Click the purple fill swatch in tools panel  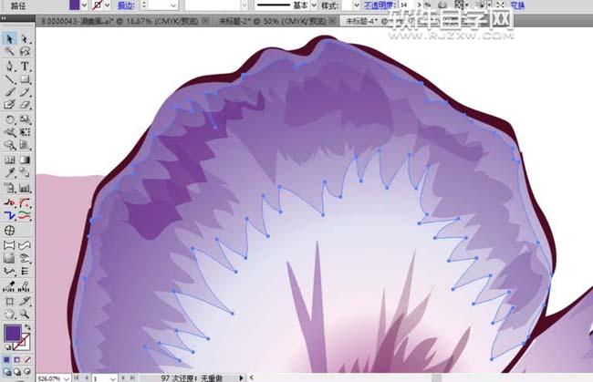(13, 334)
